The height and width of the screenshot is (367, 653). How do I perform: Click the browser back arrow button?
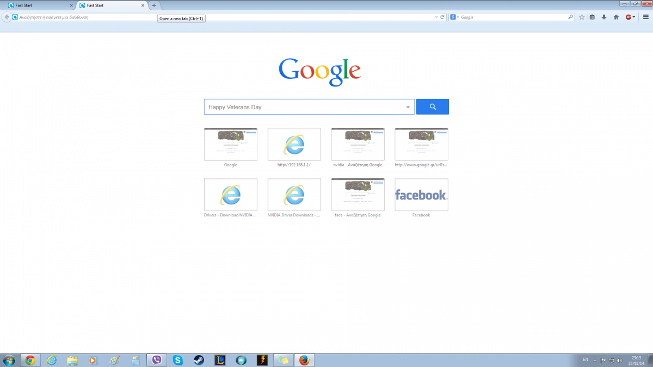coord(7,17)
